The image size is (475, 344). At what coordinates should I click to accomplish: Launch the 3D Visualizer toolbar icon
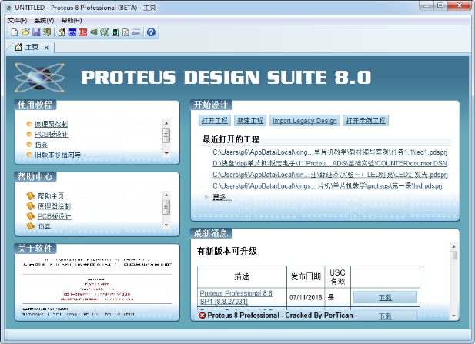94,32
